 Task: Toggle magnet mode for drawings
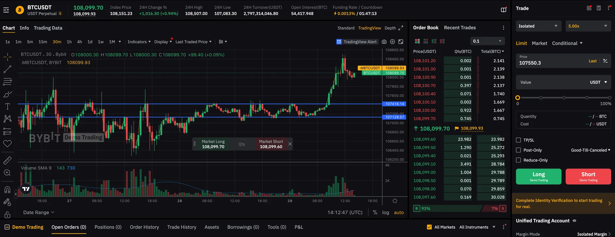(x=7, y=190)
